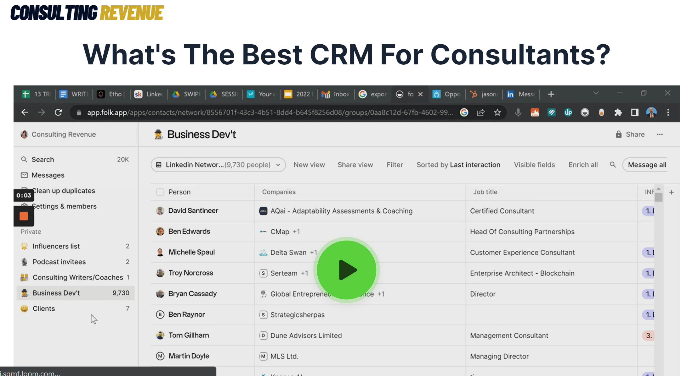The width and height of the screenshot is (698, 376).
Task: Click David Santineer's avatar
Action: (x=160, y=211)
